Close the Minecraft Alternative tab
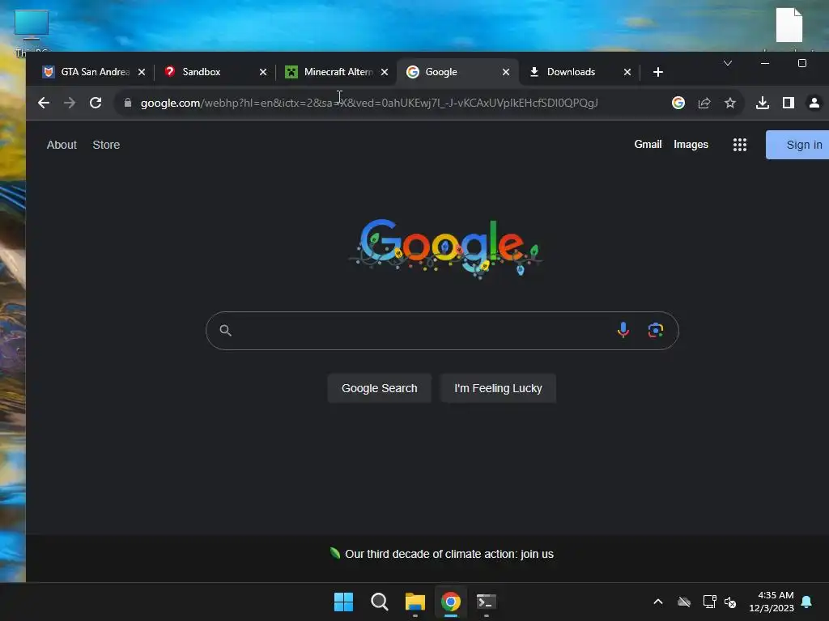 pyautogui.click(x=385, y=72)
